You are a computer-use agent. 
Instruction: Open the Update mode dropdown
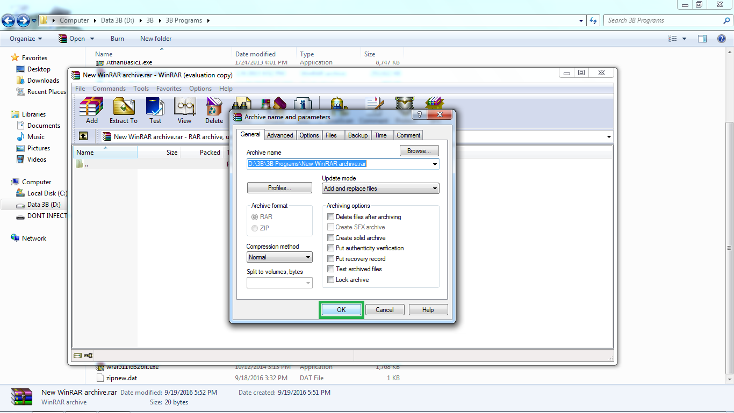pos(380,189)
